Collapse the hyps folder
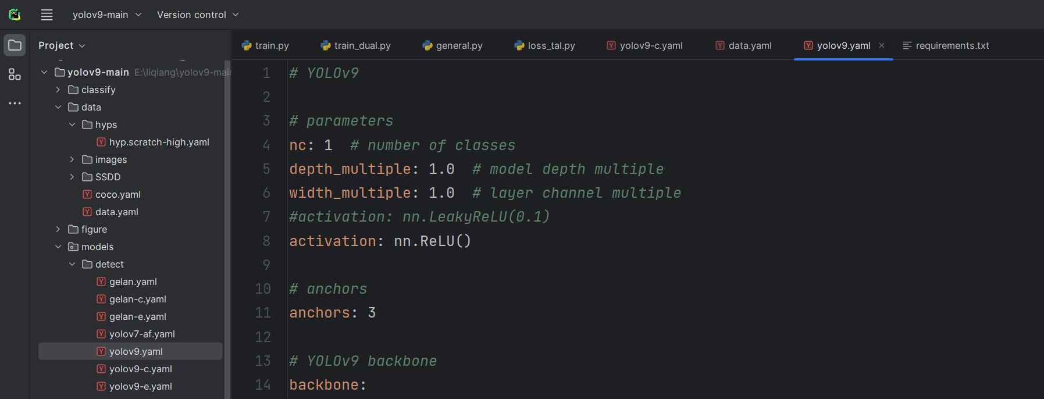 tap(72, 124)
